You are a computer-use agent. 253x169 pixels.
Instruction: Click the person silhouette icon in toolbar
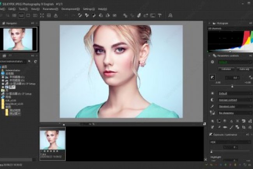(170, 16)
